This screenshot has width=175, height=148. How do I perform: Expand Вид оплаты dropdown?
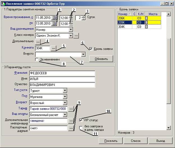65,115
